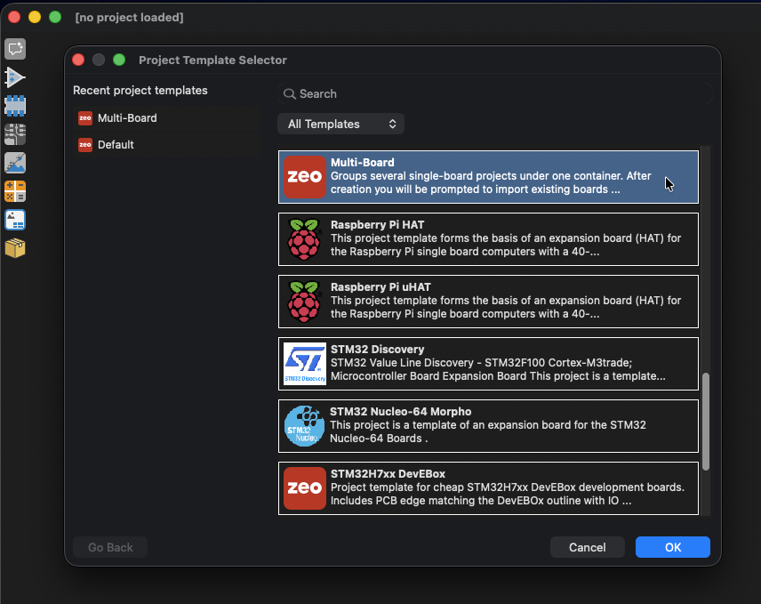This screenshot has height=604, width=761.
Task: Pick the STM32 Nucleo-64 Morpho title
Action: point(400,411)
